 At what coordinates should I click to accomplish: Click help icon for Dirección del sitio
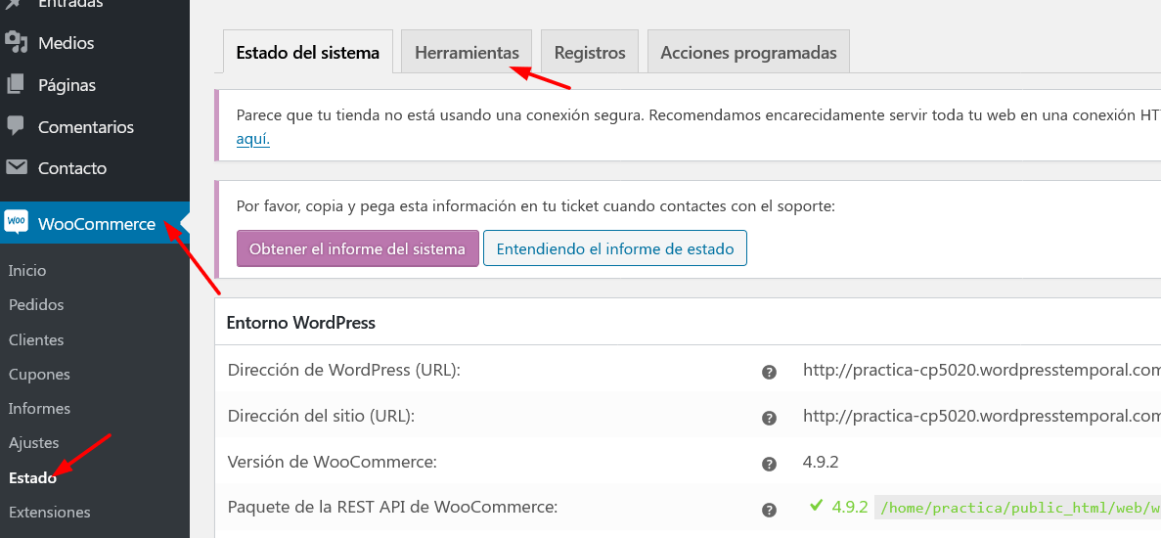pos(770,418)
